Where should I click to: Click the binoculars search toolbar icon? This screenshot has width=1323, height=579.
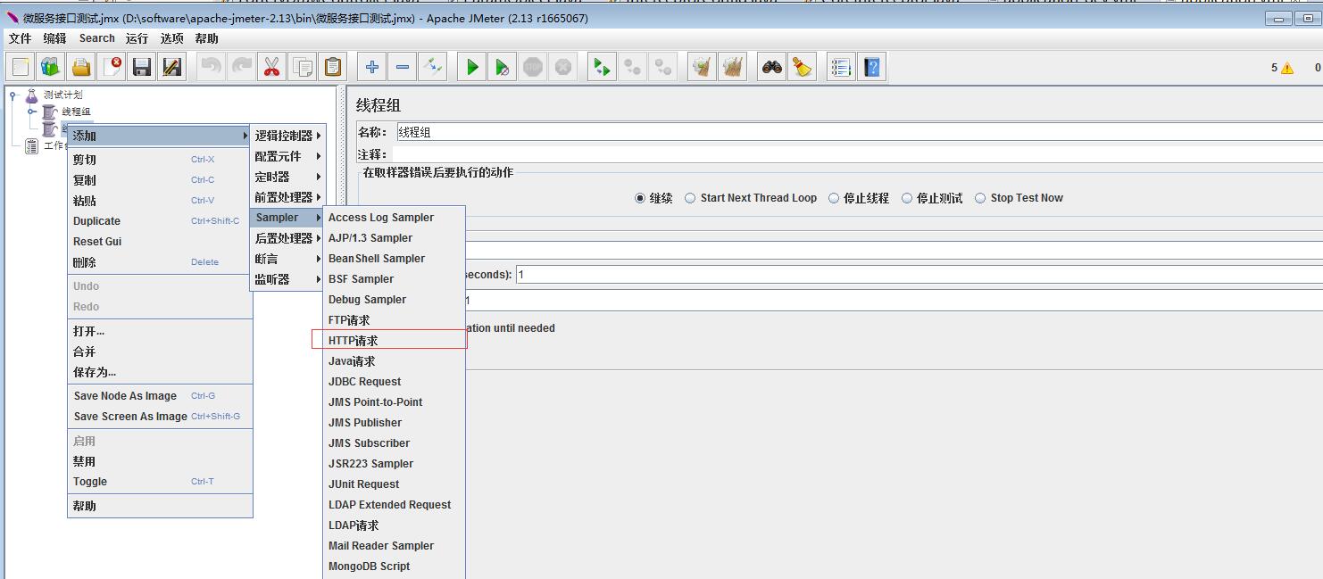point(772,67)
